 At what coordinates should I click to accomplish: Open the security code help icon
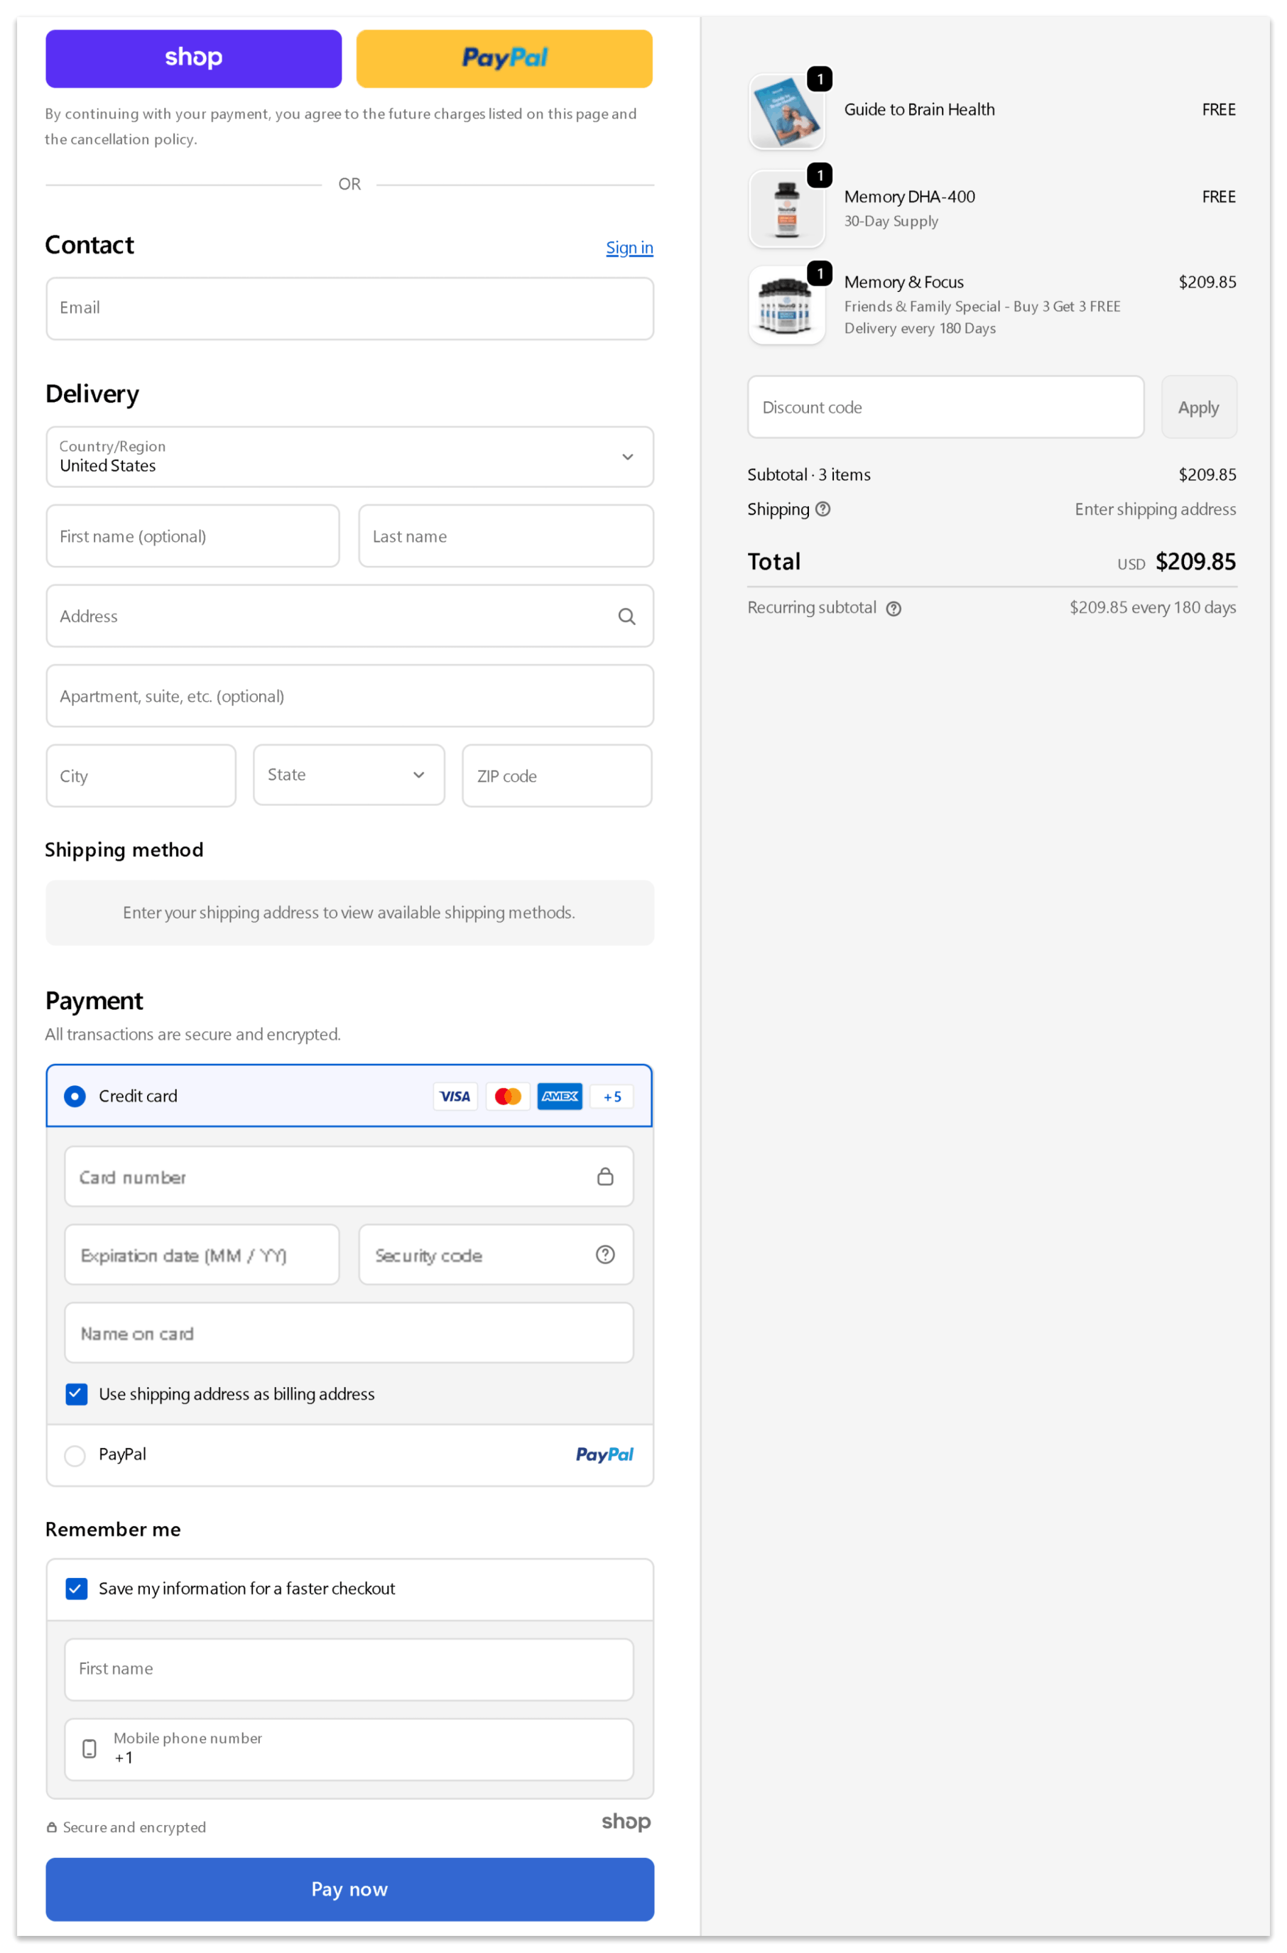[605, 1255]
